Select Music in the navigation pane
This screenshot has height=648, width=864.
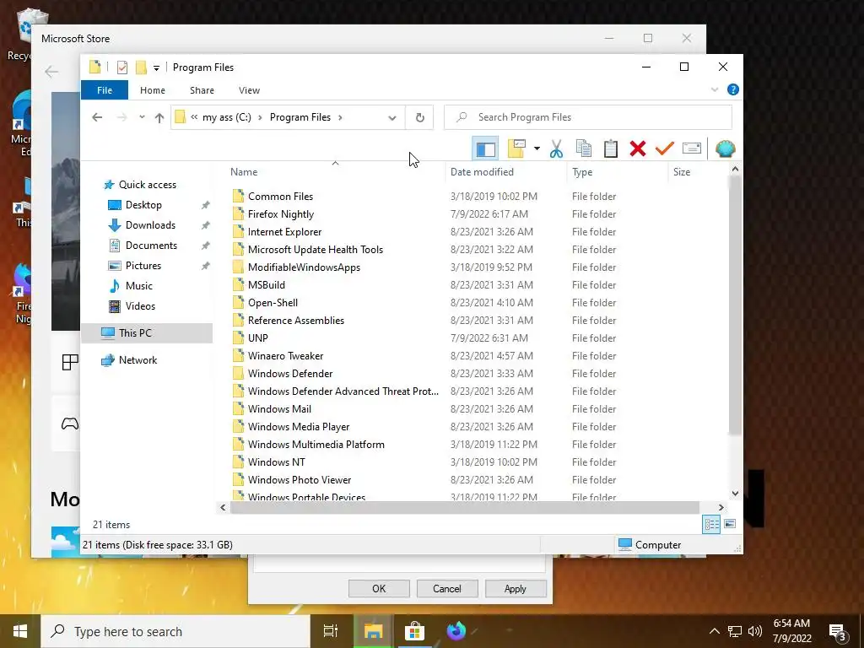139,286
